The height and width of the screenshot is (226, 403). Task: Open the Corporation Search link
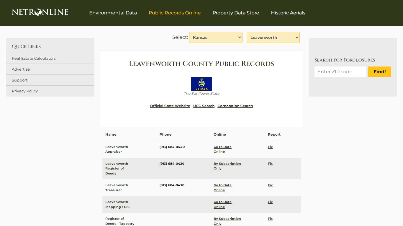pos(235,106)
